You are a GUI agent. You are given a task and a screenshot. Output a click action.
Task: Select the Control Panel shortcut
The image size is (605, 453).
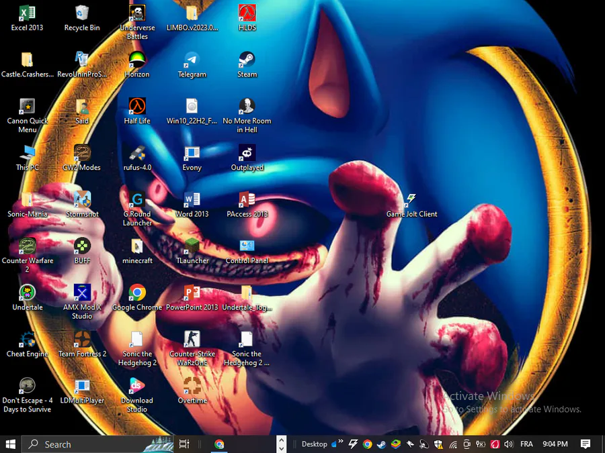coord(247,252)
